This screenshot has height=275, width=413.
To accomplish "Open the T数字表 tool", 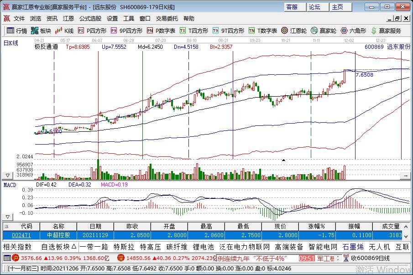I will [263, 31].
